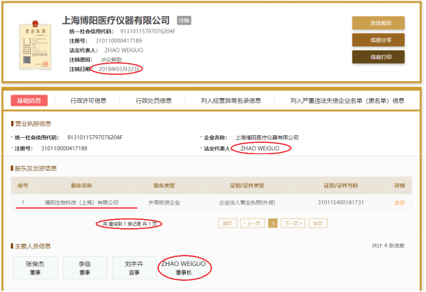Image resolution: width=426 pixels, height=292 pixels.
Task: Click 企业名称 value in license info section
Action: point(267,138)
